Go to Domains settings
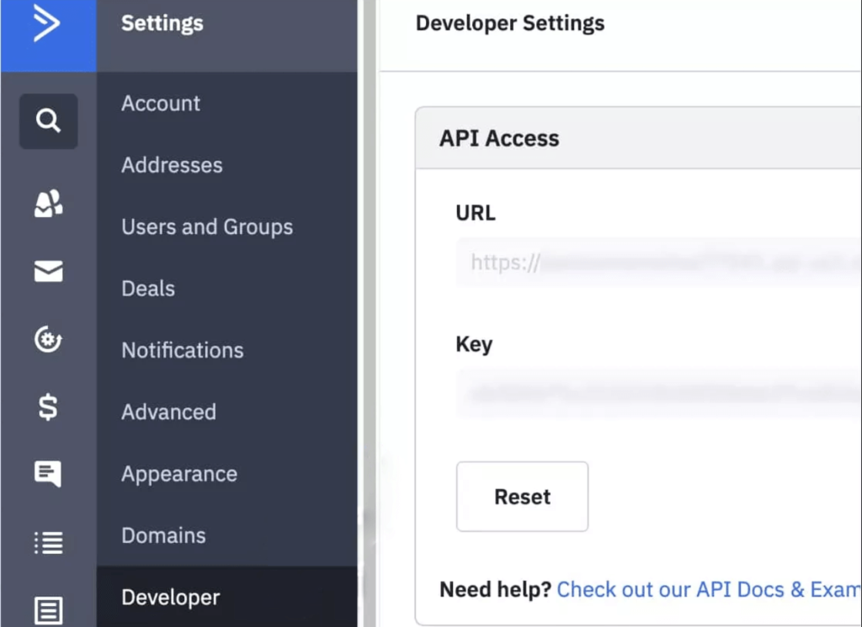 tap(163, 535)
